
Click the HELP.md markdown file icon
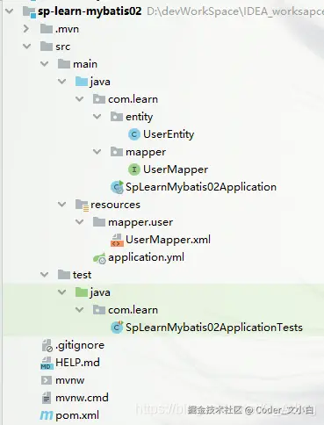[x=47, y=363]
